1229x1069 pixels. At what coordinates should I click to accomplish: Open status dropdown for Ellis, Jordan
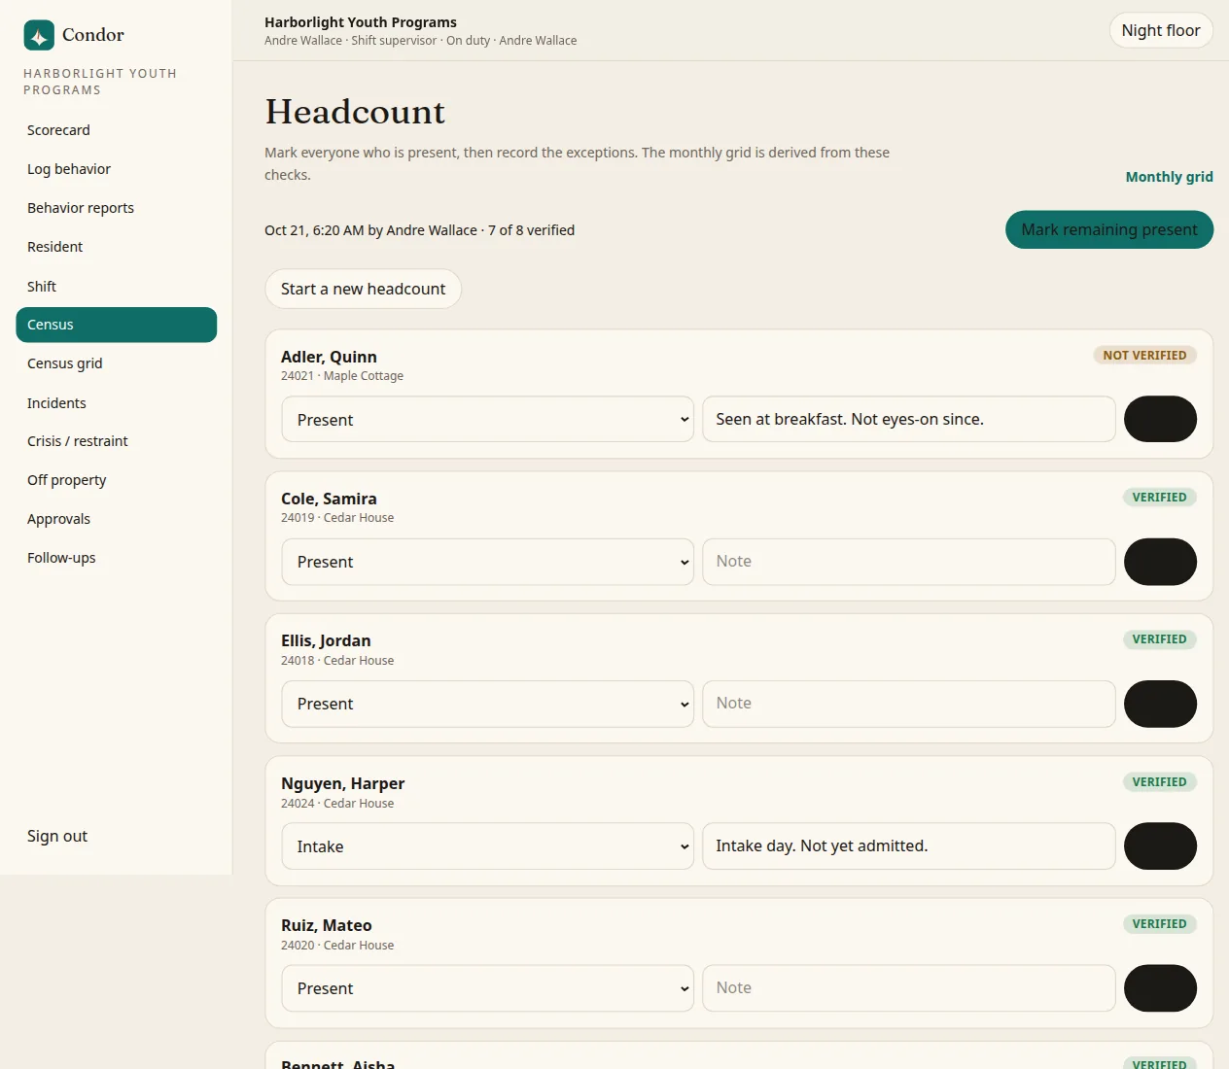[x=487, y=704]
